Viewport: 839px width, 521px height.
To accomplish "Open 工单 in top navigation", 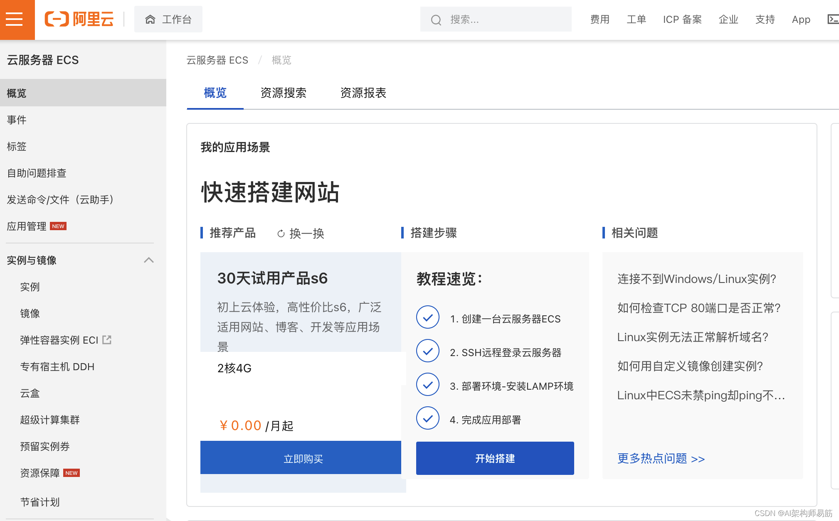I will coord(637,20).
